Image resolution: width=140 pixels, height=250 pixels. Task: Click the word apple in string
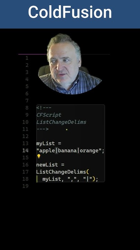pyautogui.click(x=47, y=151)
